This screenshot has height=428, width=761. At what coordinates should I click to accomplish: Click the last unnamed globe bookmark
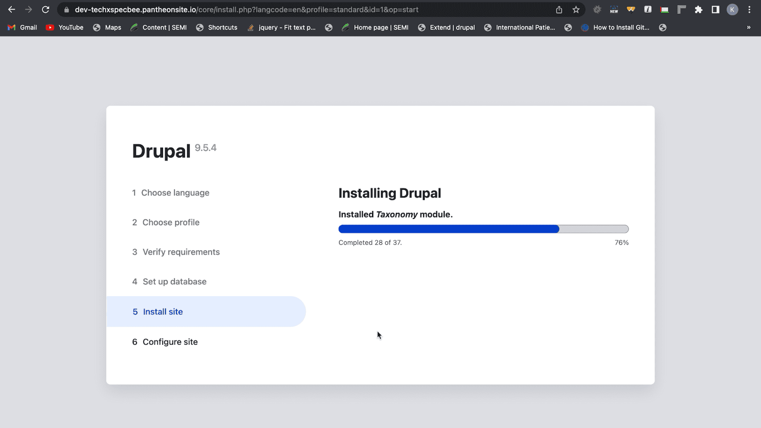(x=663, y=28)
